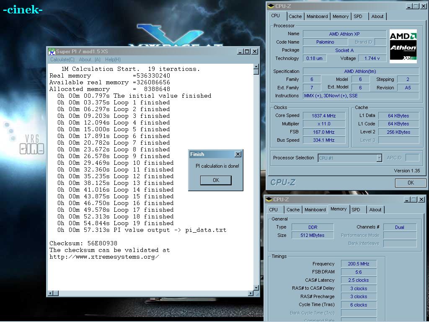Click the 'DDR' memory type value
The height and width of the screenshot is (322, 429).
[x=313, y=227]
